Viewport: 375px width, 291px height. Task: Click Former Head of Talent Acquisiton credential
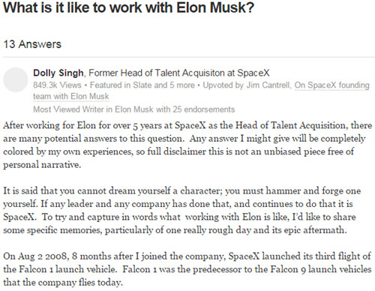pos(179,73)
